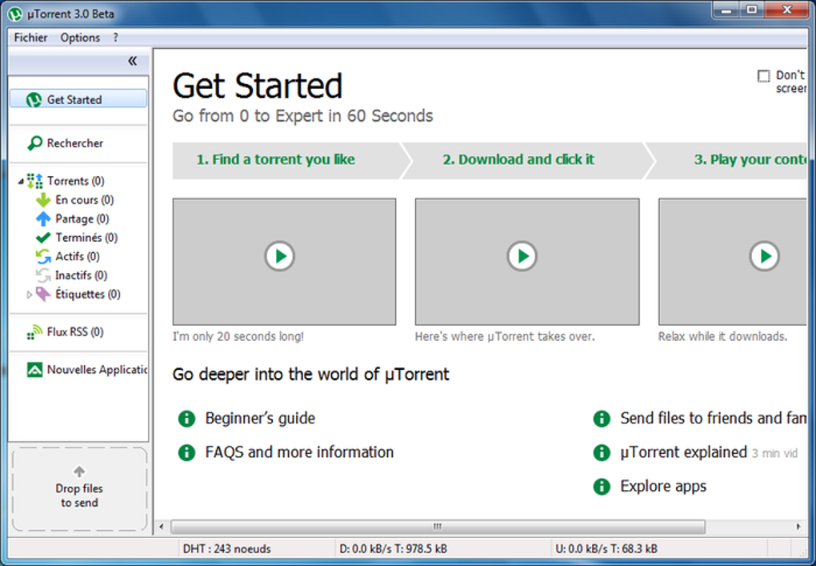
Task: Click the Partage blue up arrow icon
Action: tap(43, 219)
